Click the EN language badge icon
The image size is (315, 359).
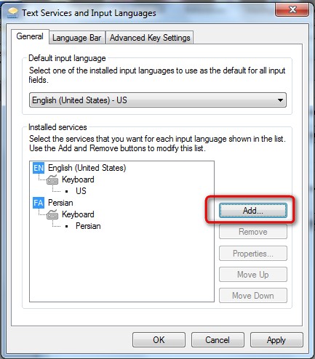pyautogui.click(x=39, y=168)
